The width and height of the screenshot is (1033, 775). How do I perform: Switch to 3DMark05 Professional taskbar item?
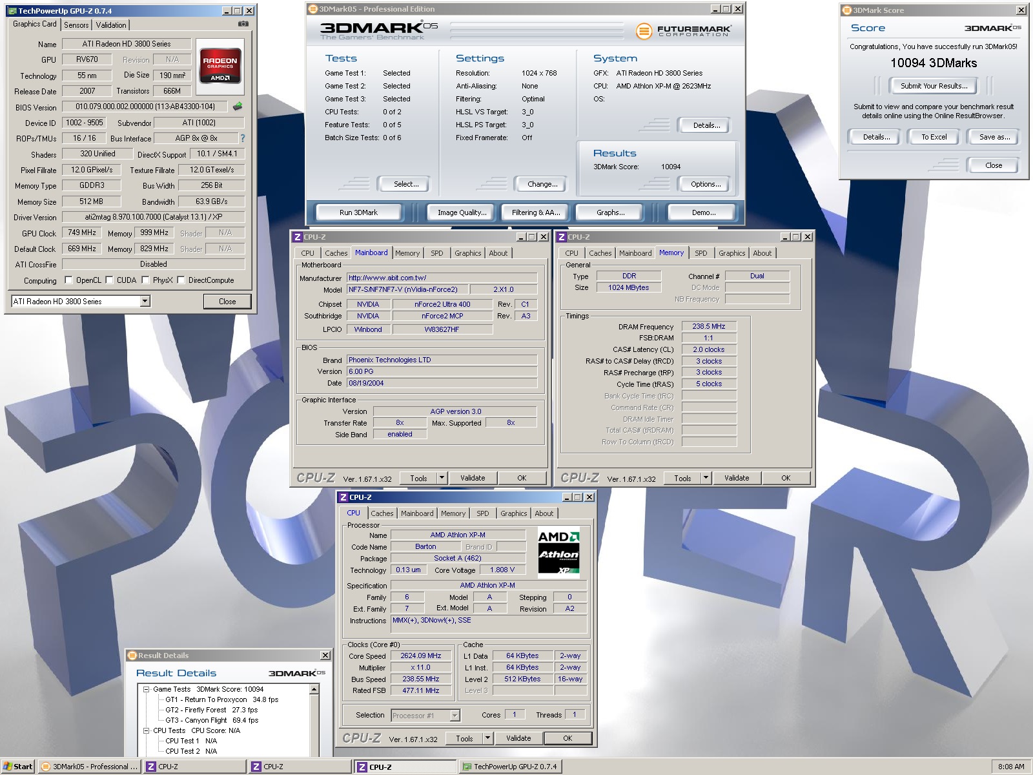pos(89,767)
